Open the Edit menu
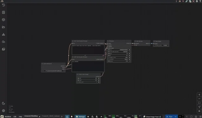 (x=15, y=116)
